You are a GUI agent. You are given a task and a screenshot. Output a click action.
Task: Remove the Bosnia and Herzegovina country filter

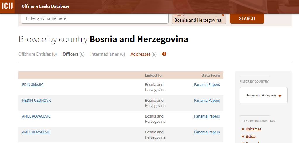pyautogui.click(x=223, y=15)
